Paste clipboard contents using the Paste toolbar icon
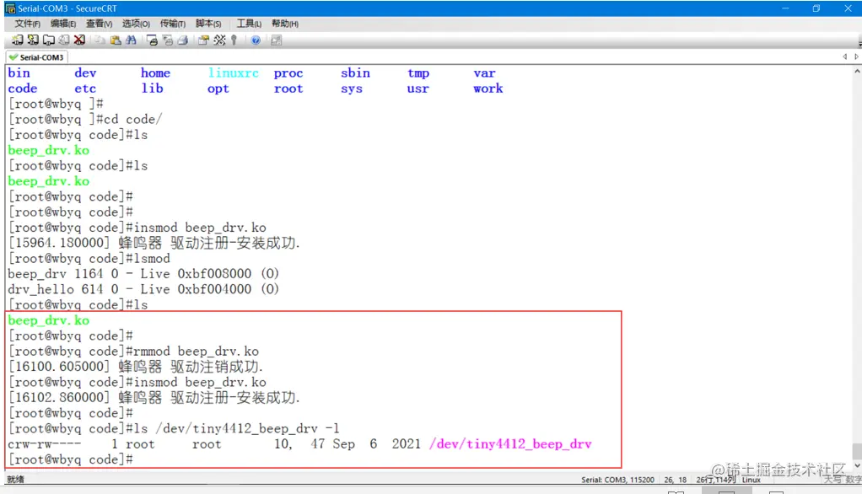The width and height of the screenshot is (862, 494). 117,40
